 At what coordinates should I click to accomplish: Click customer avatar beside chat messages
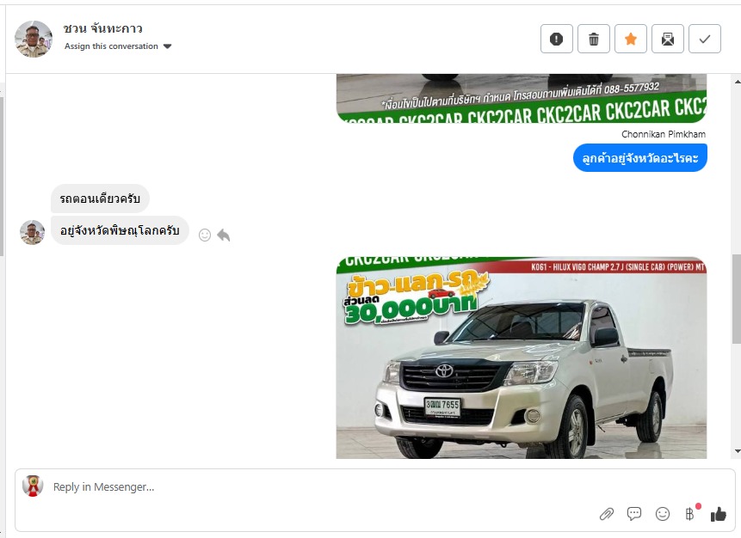pos(32,232)
